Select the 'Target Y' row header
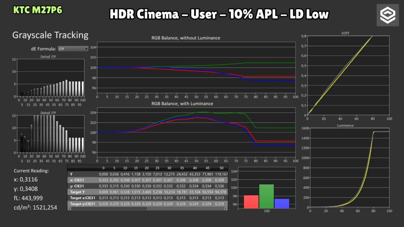The height and width of the screenshot is (227, 404). pos(77,192)
